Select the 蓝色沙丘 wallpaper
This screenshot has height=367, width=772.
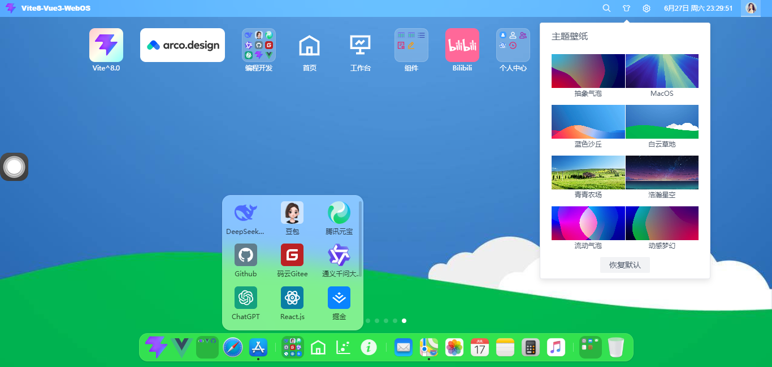point(588,122)
